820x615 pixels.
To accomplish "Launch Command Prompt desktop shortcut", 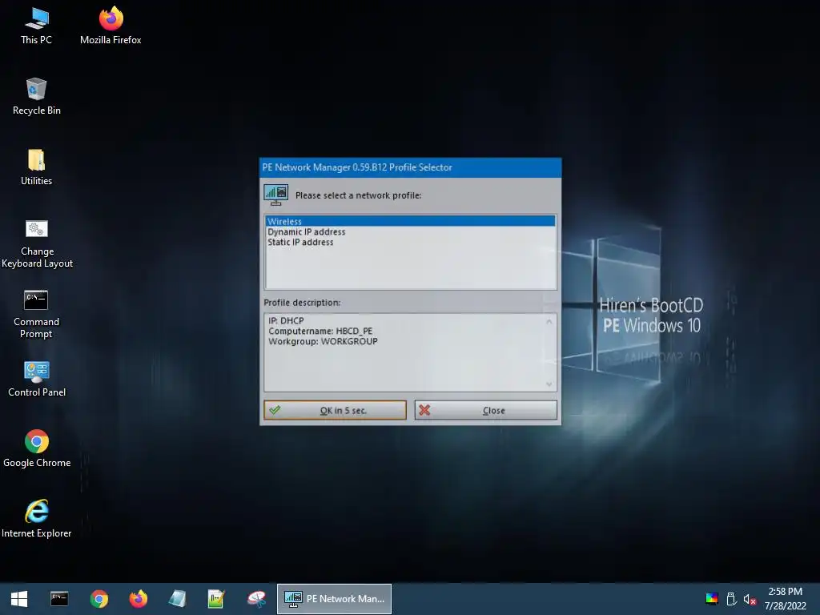I will click(x=36, y=314).
